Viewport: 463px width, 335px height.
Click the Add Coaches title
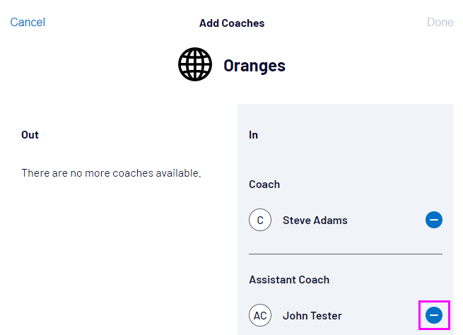232,23
